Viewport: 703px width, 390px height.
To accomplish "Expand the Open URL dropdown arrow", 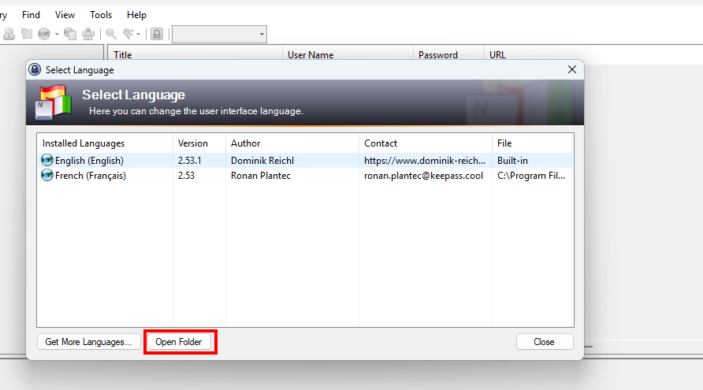I will (56, 34).
